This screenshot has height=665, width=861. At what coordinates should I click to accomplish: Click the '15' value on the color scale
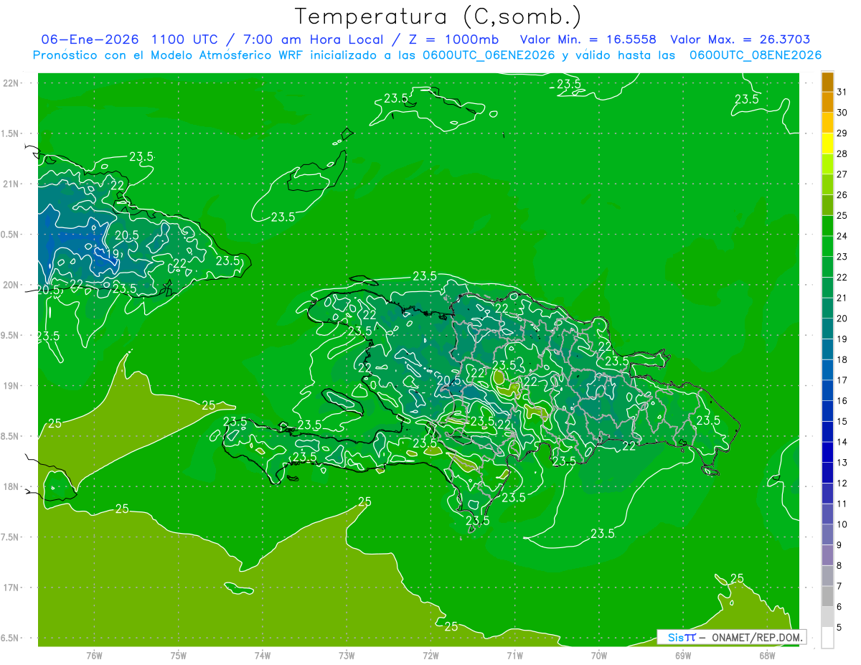tap(842, 421)
